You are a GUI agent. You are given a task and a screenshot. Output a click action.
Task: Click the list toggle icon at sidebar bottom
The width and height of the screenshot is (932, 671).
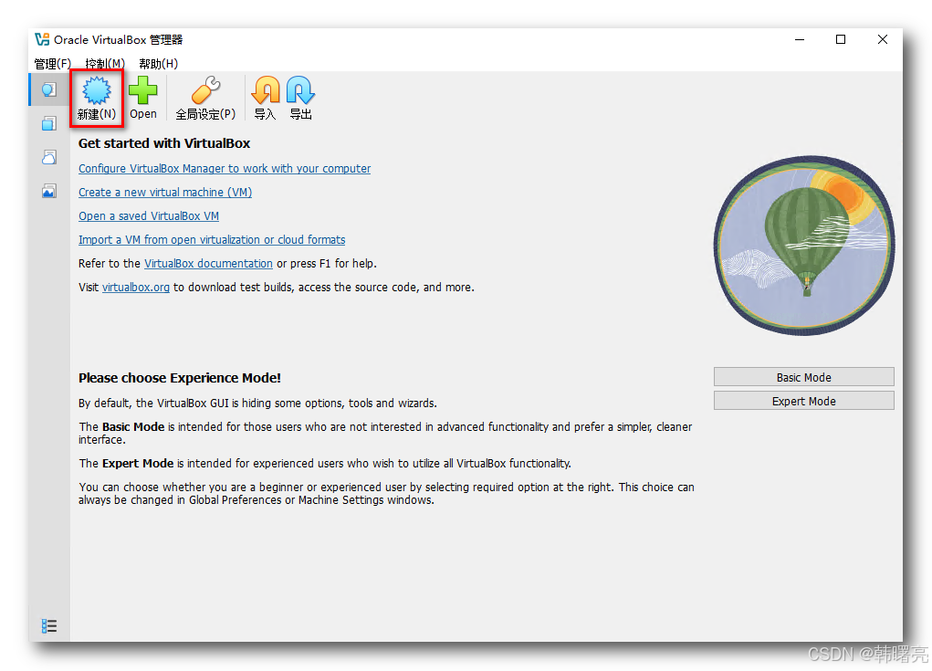[49, 626]
